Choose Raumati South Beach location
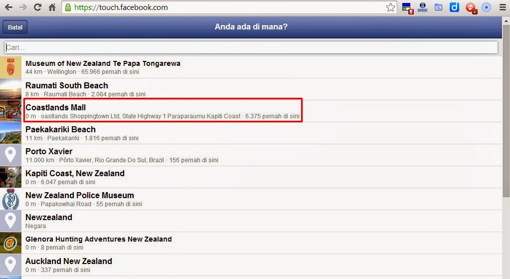Image resolution: width=510 pixels, height=279 pixels. coord(251,89)
